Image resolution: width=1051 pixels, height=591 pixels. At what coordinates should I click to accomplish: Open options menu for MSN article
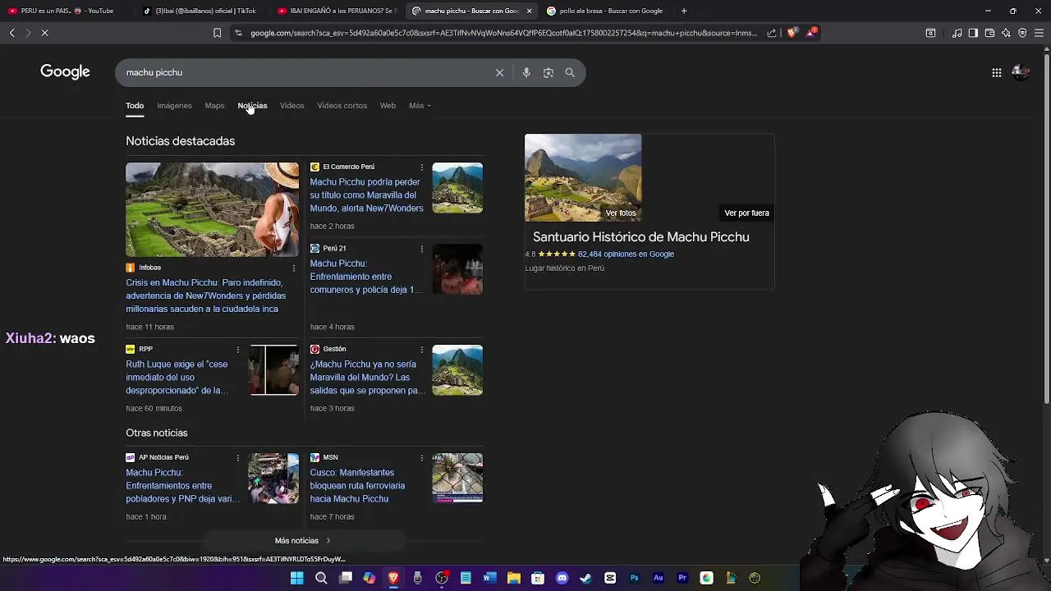(x=422, y=458)
